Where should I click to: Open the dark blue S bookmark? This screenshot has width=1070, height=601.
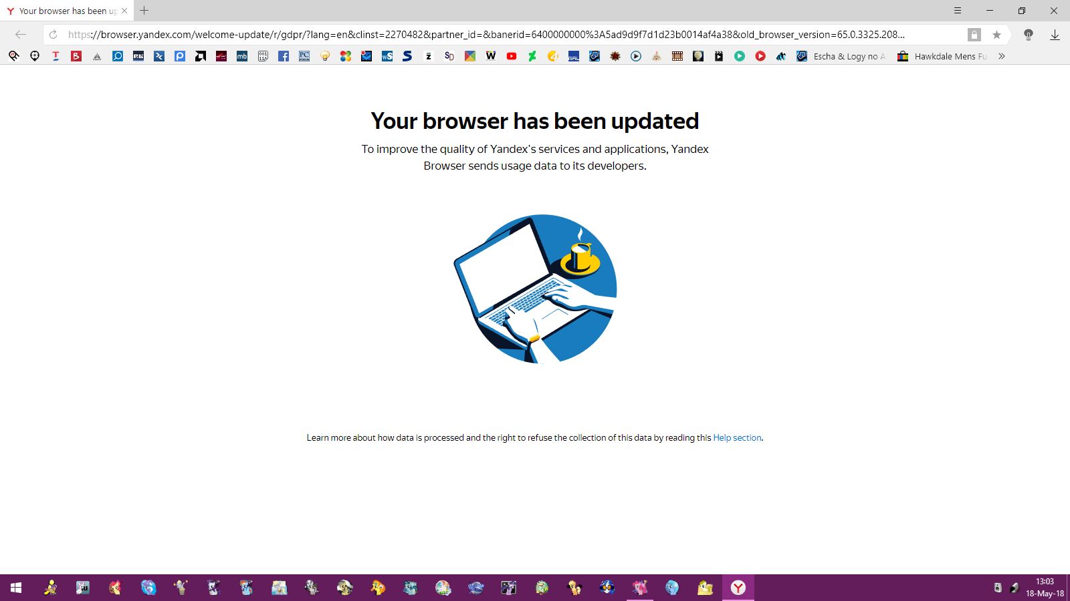coord(407,56)
